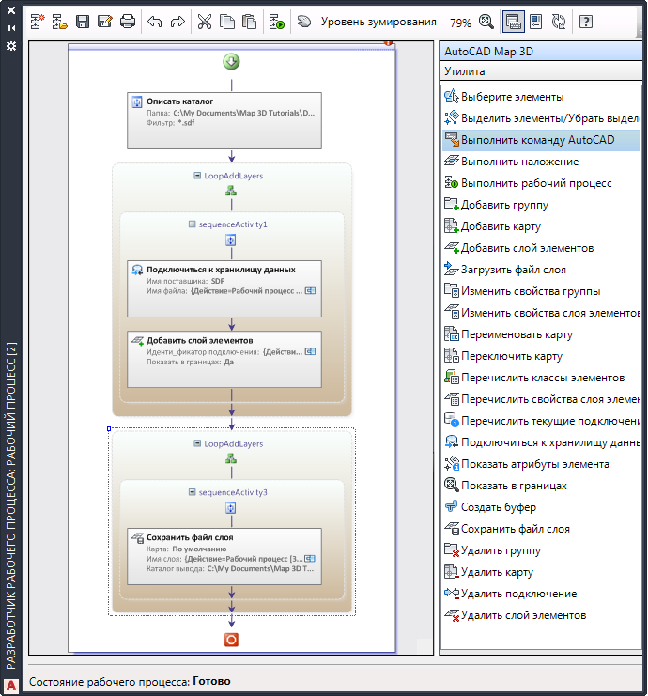Run the workflow with green play icon
The width and height of the screenshot is (648, 696).
point(277,22)
